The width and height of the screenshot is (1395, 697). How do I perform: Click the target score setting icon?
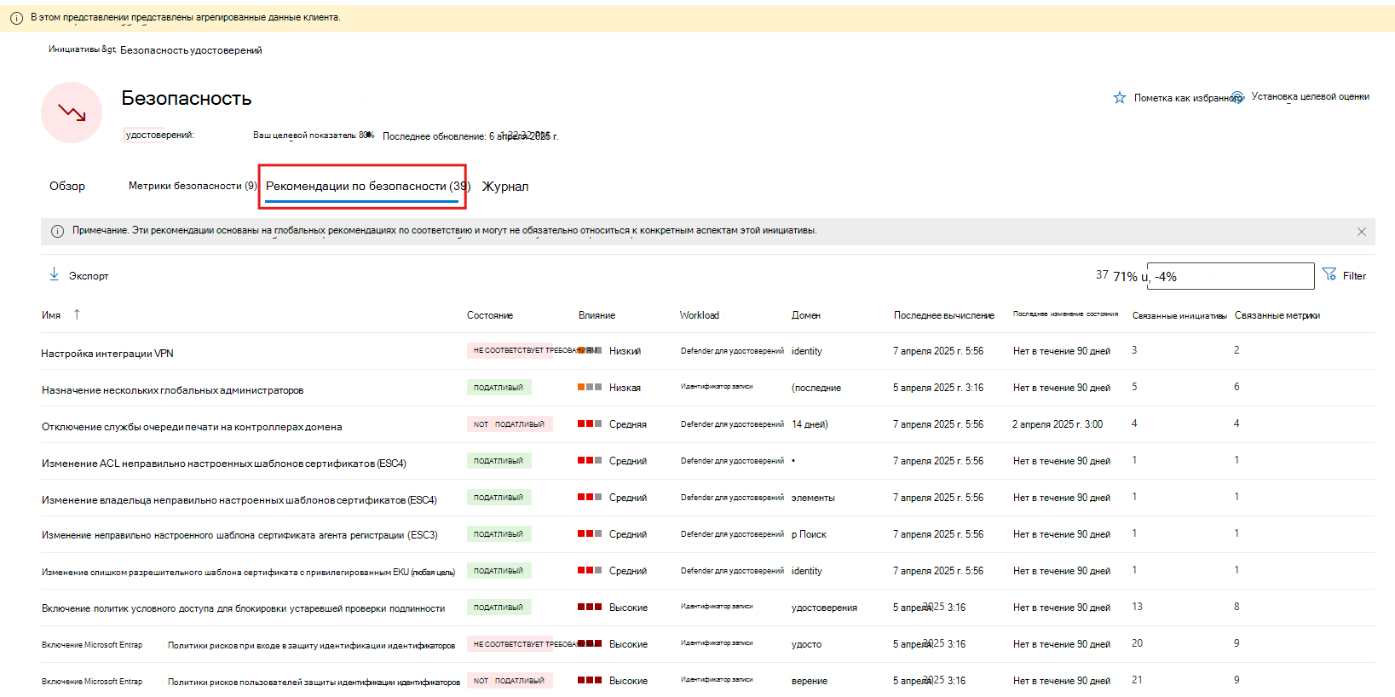coord(1237,97)
